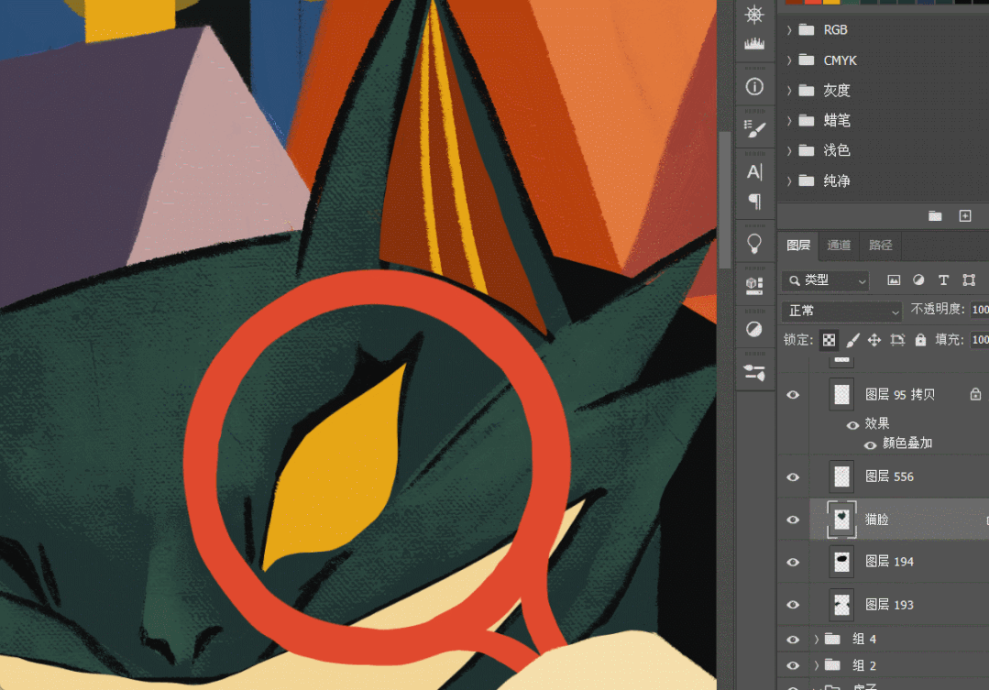989x690 pixels.
Task: Toggle lock transparent pixels checkerboard button
Action: coord(829,341)
